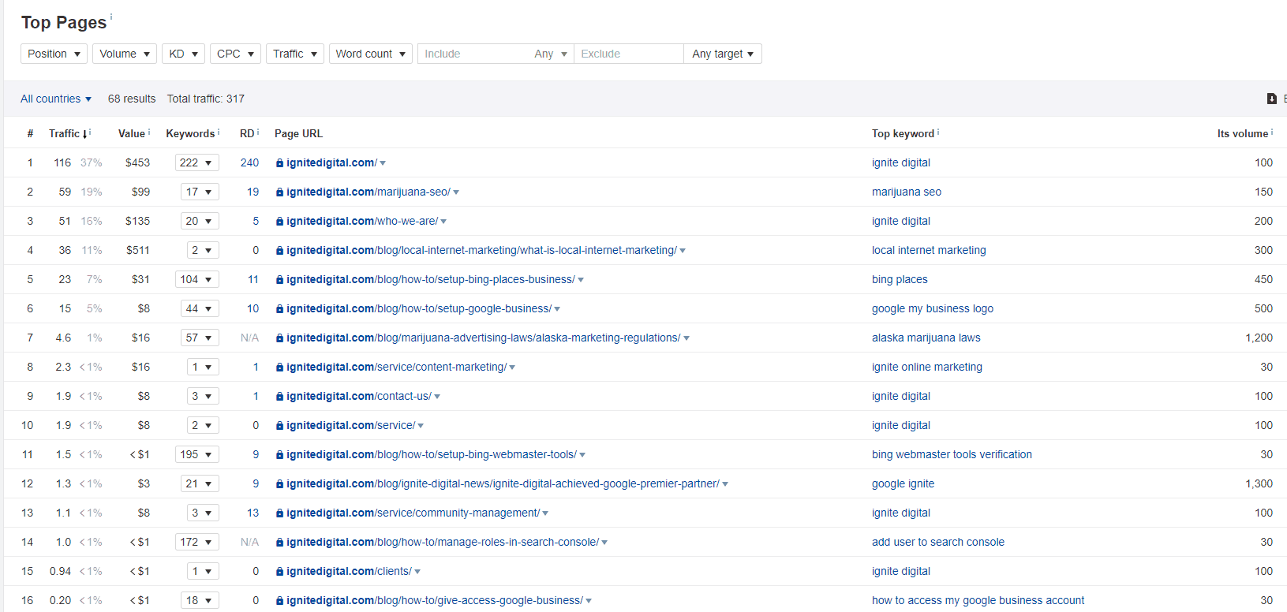Click the 'alaska marijuana laws' keyword
The image size is (1287, 612).
(926, 338)
